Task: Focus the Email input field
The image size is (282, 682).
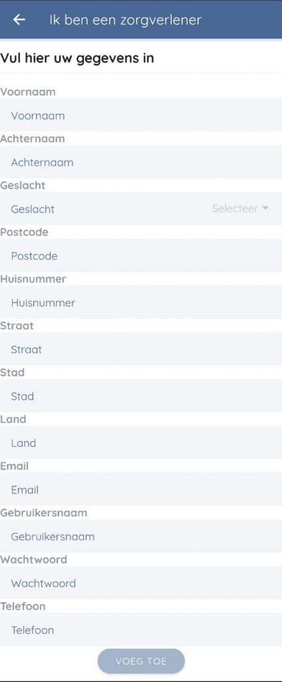Action: [141, 490]
